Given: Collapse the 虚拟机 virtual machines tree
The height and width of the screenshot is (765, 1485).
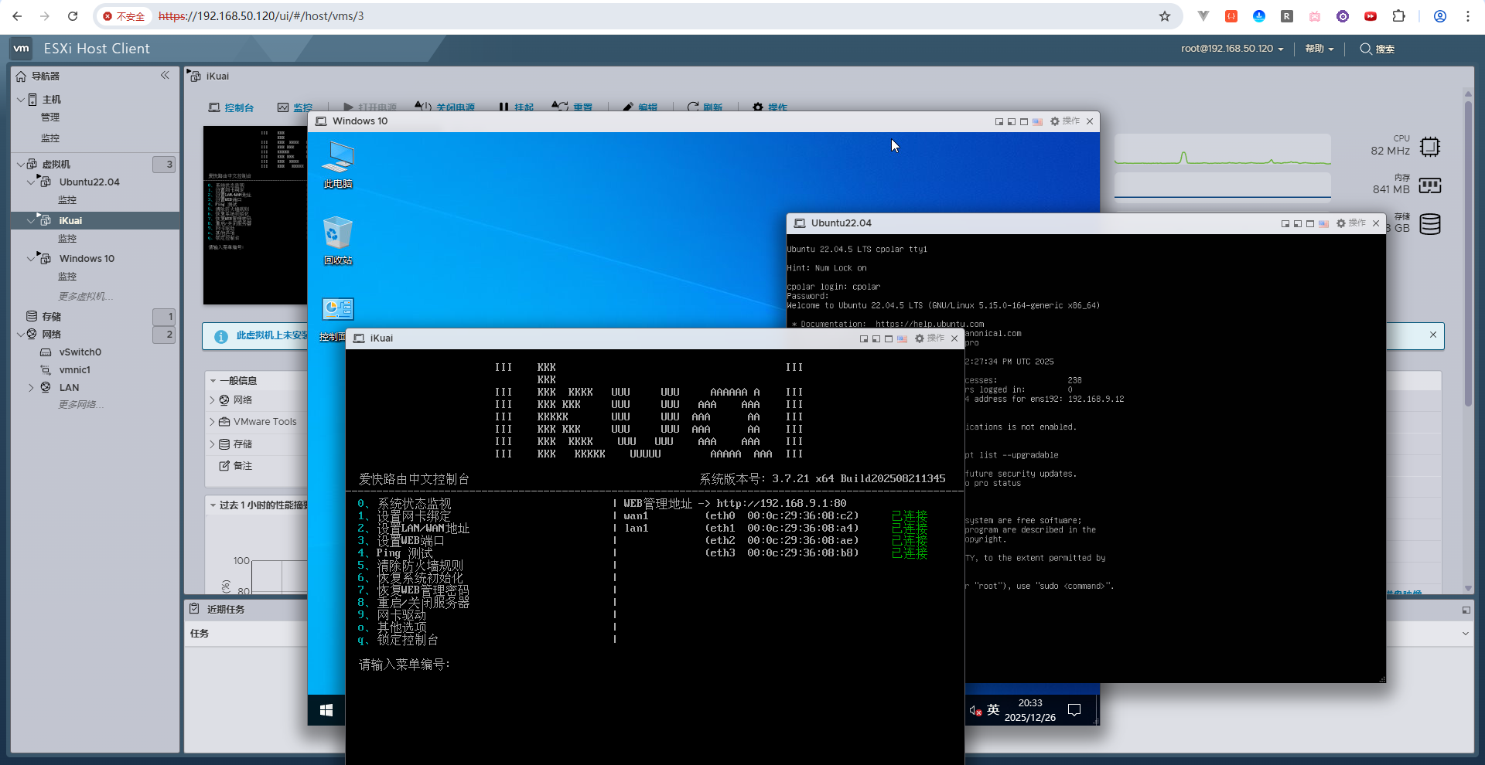Looking at the screenshot, I should click(x=20, y=164).
